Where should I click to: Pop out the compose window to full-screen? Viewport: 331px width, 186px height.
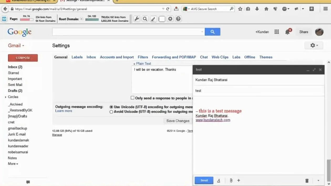tap(314, 70)
